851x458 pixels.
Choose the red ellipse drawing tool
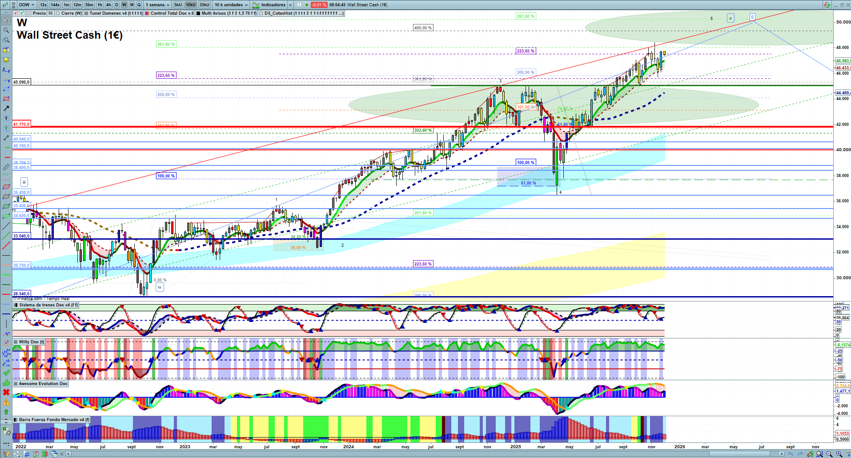[x=6, y=187]
